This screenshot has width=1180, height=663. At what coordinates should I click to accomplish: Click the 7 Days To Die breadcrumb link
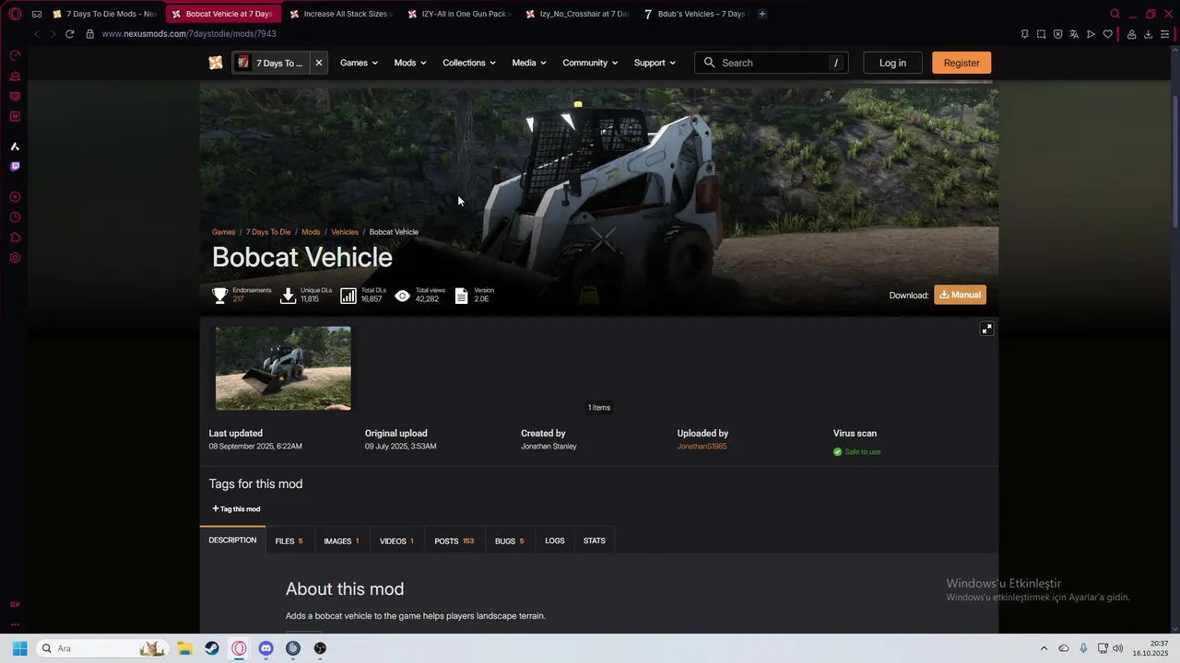click(x=268, y=232)
